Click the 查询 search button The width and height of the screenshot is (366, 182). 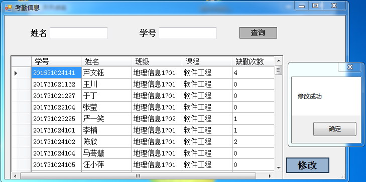[x=258, y=33]
